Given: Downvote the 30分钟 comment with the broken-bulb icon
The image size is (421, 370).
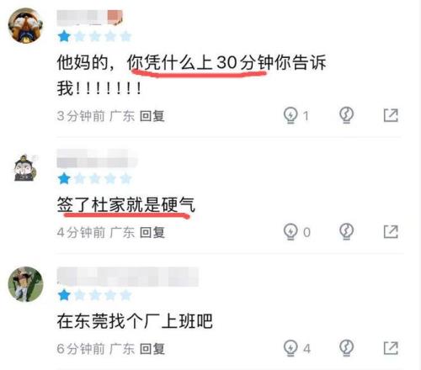Looking at the screenshot, I should click(346, 115).
